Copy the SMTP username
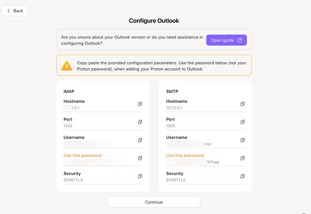This screenshot has height=214, width=311. click(x=243, y=140)
